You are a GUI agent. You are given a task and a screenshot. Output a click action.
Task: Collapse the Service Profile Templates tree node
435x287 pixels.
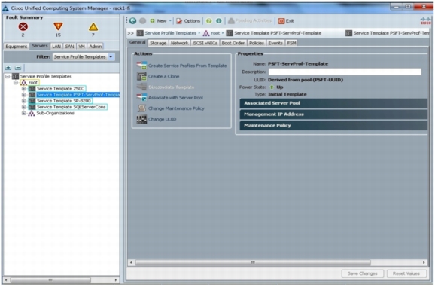click(x=8, y=76)
